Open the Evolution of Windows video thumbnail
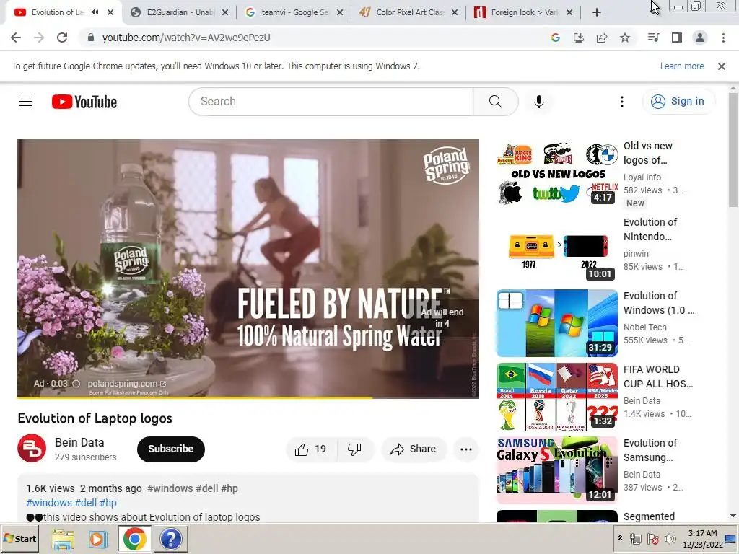This screenshot has width=739, height=554. pos(557,323)
